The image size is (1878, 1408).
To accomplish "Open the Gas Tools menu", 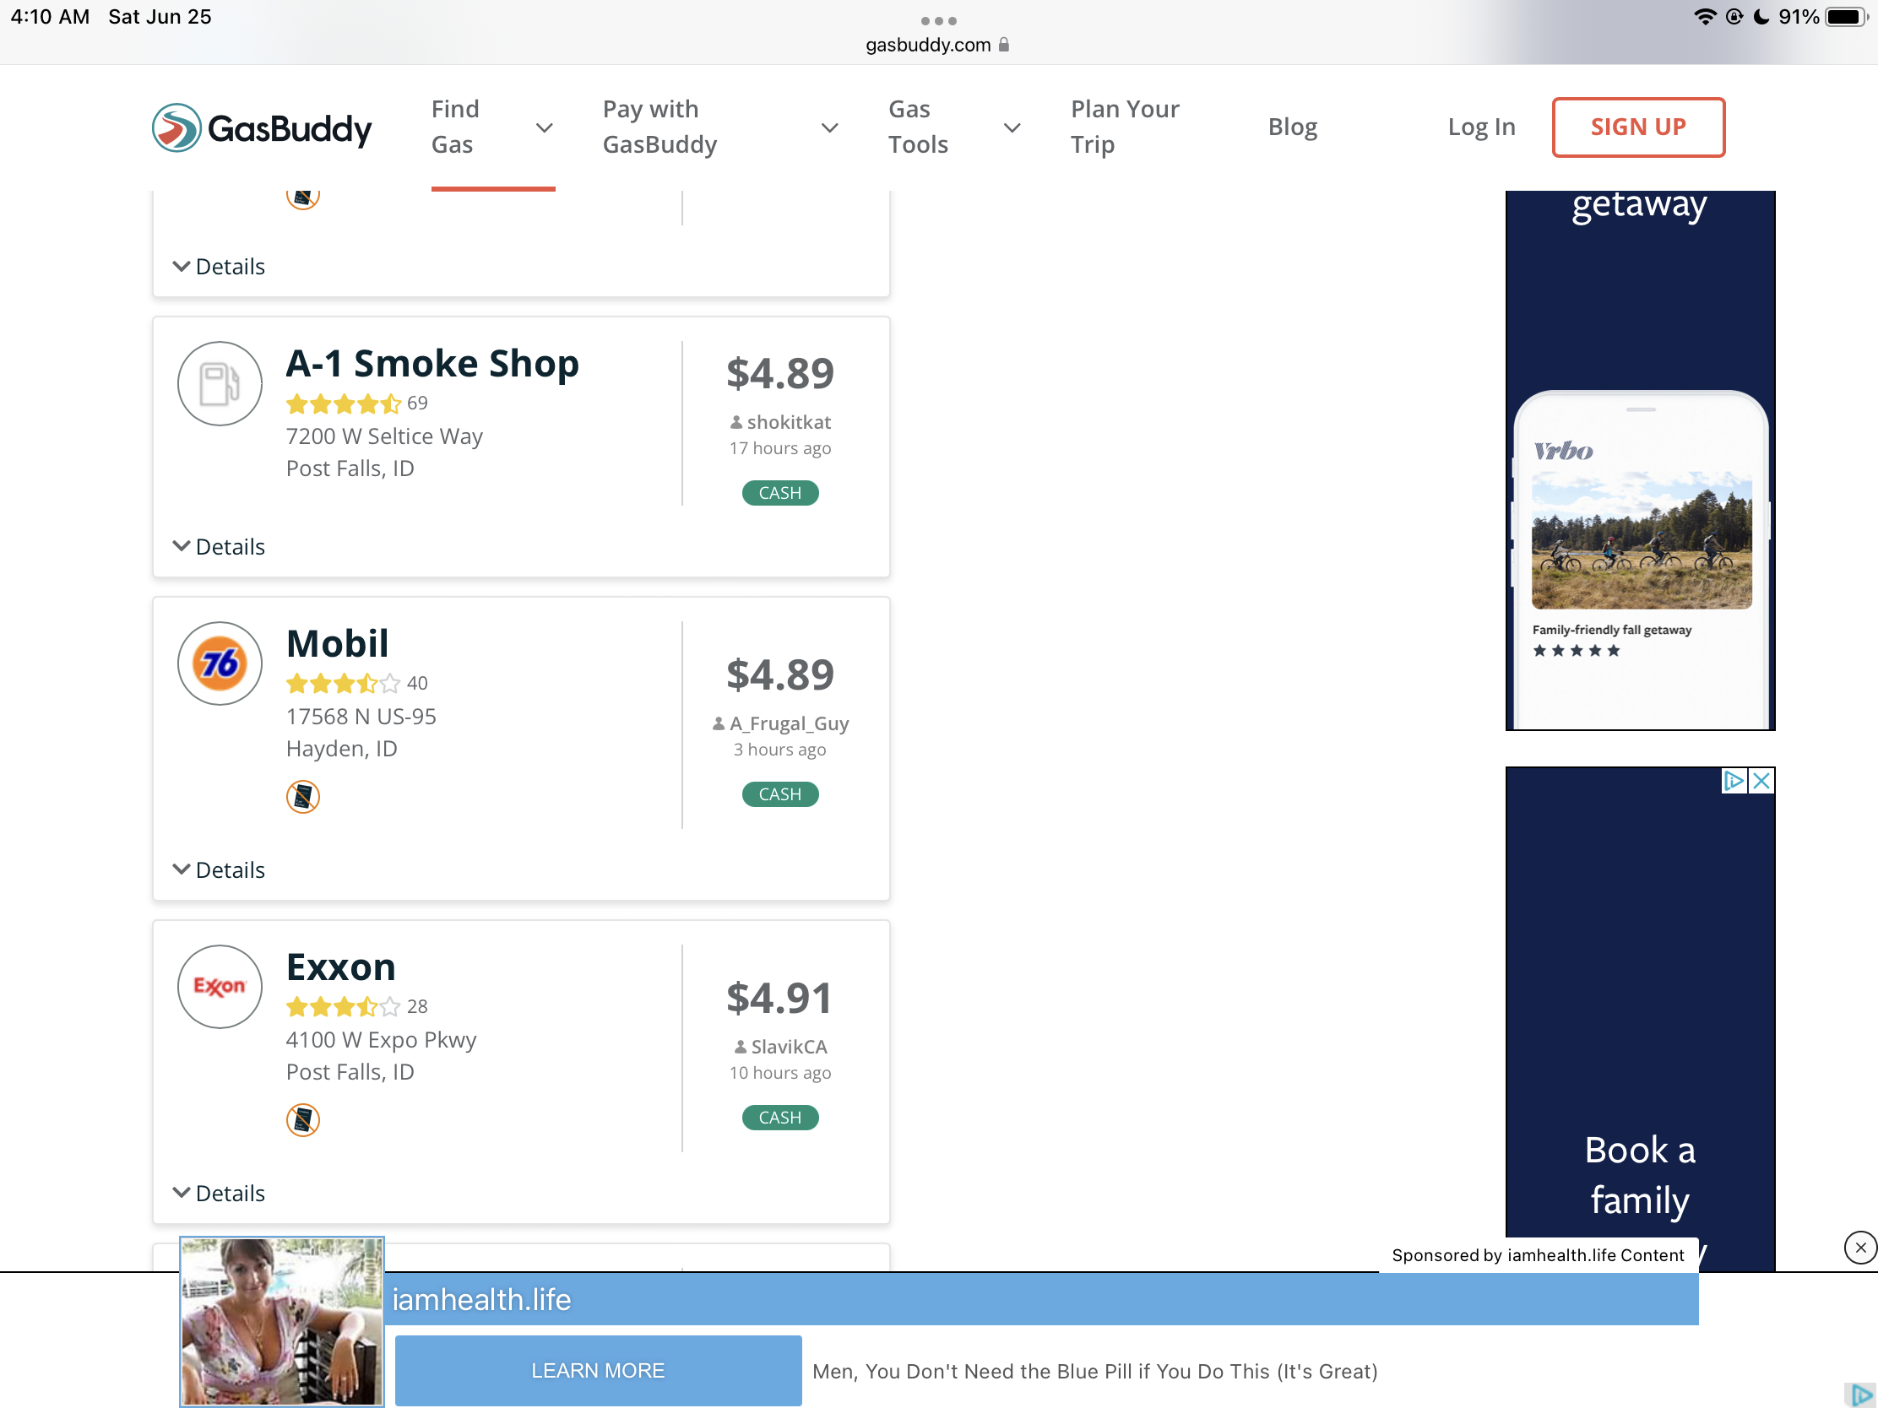I will pos(953,127).
